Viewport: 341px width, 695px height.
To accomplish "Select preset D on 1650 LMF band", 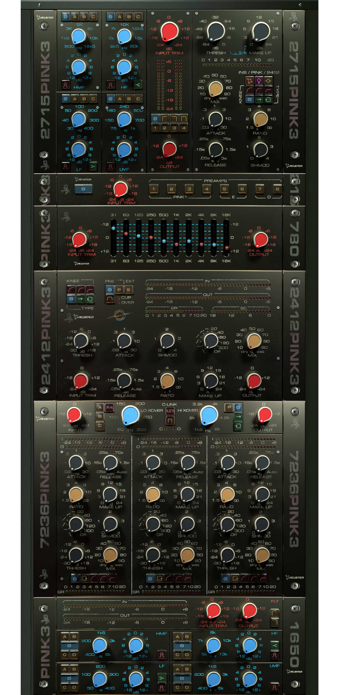I will (x=187, y=687).
